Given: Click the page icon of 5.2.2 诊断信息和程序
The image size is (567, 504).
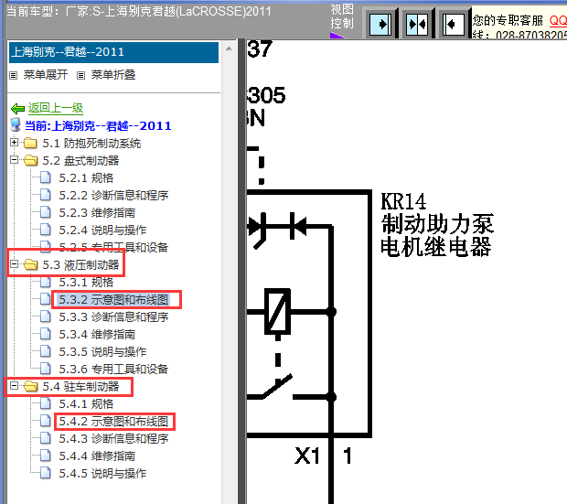Looking at the screenshot, I should coord(46,195).
